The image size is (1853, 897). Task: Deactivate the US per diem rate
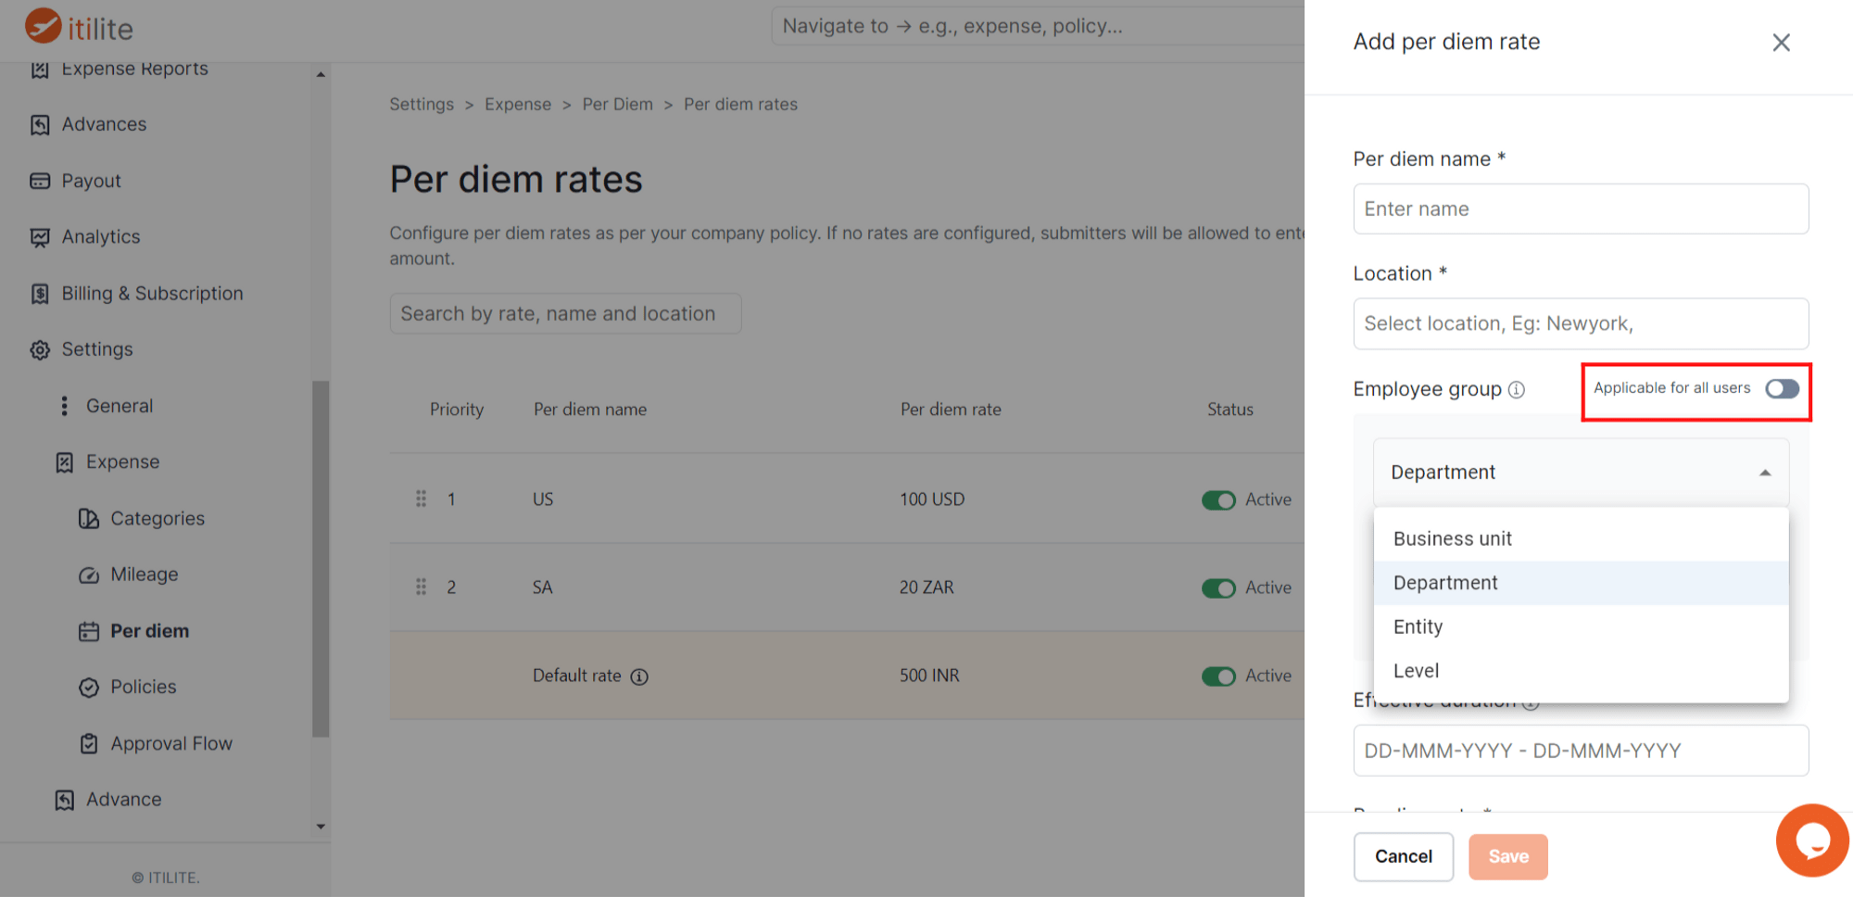point(1219,499)
